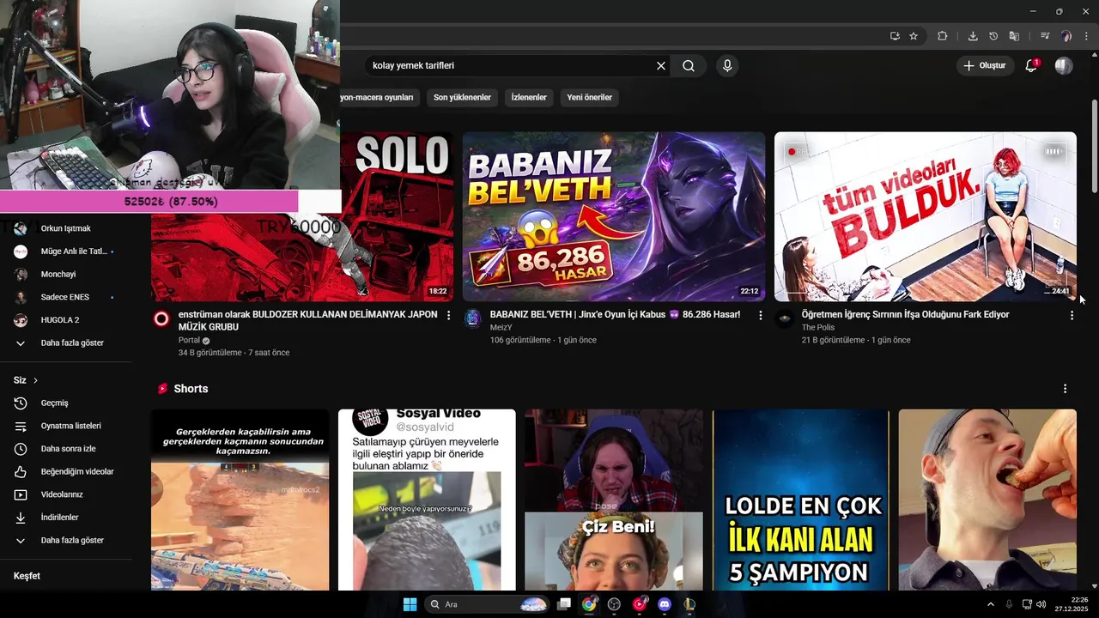
Task: Open OBS Studio from the taskbar
Action: 614,604
